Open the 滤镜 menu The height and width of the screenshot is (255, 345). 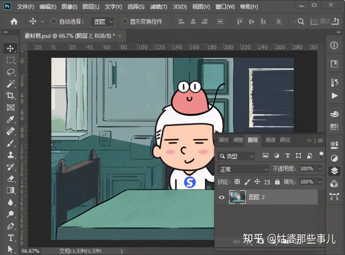(x=158, y=6)
